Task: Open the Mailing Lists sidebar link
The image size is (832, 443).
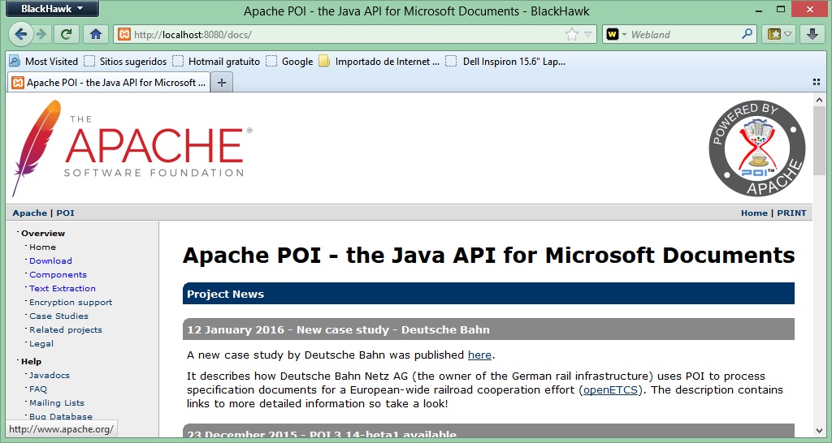Action: 57,402
